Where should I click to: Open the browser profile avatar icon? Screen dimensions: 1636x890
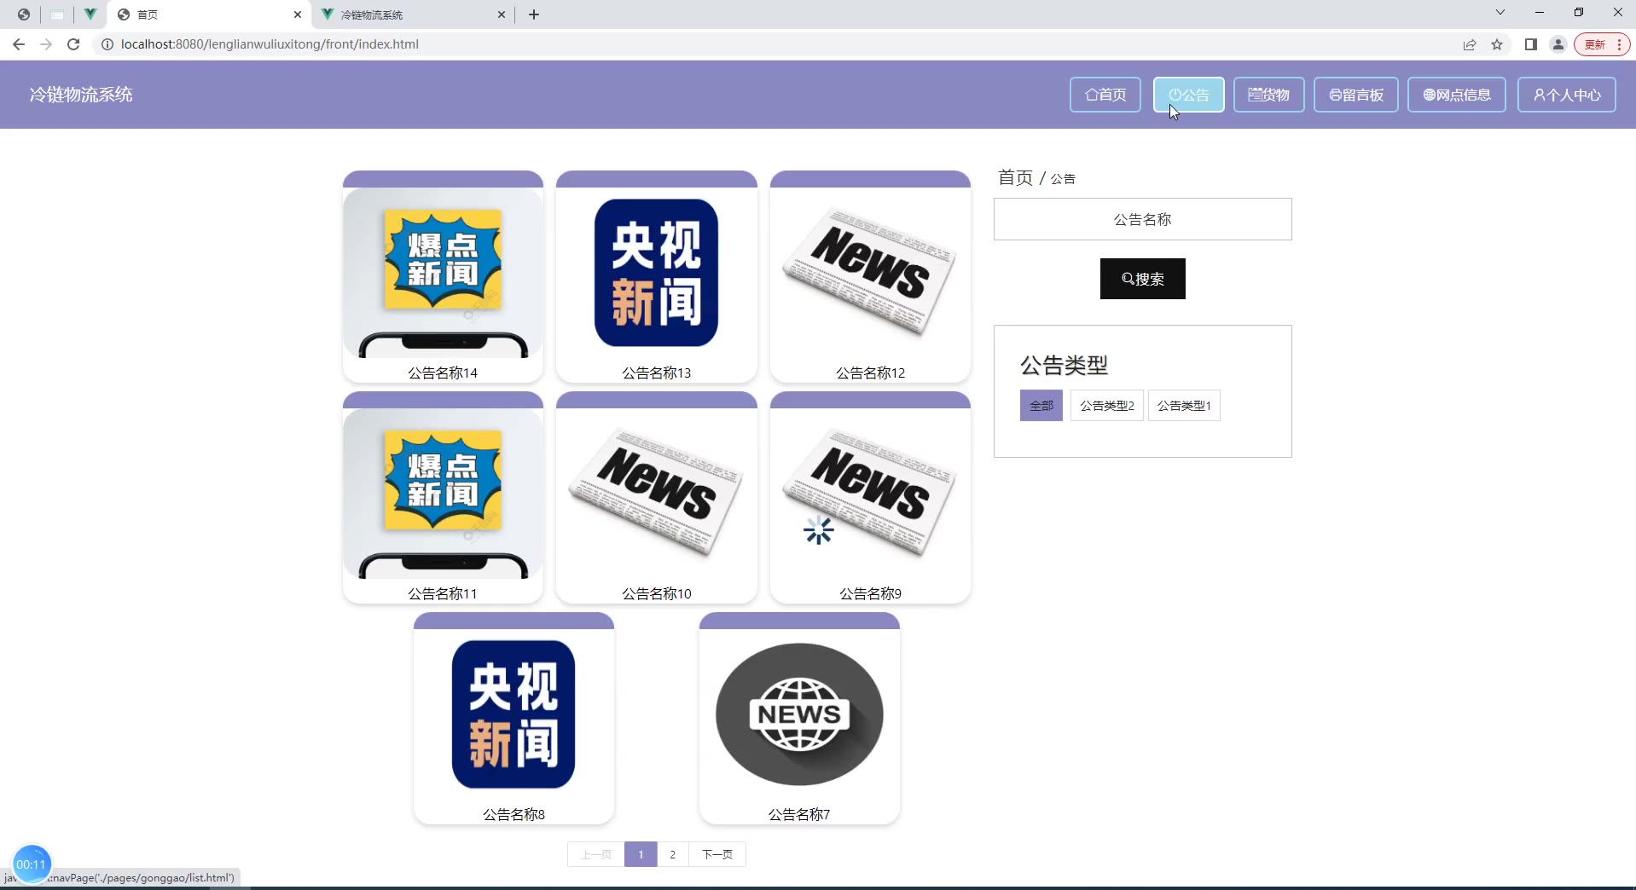pyautogui.click(x=1558, y=44)
